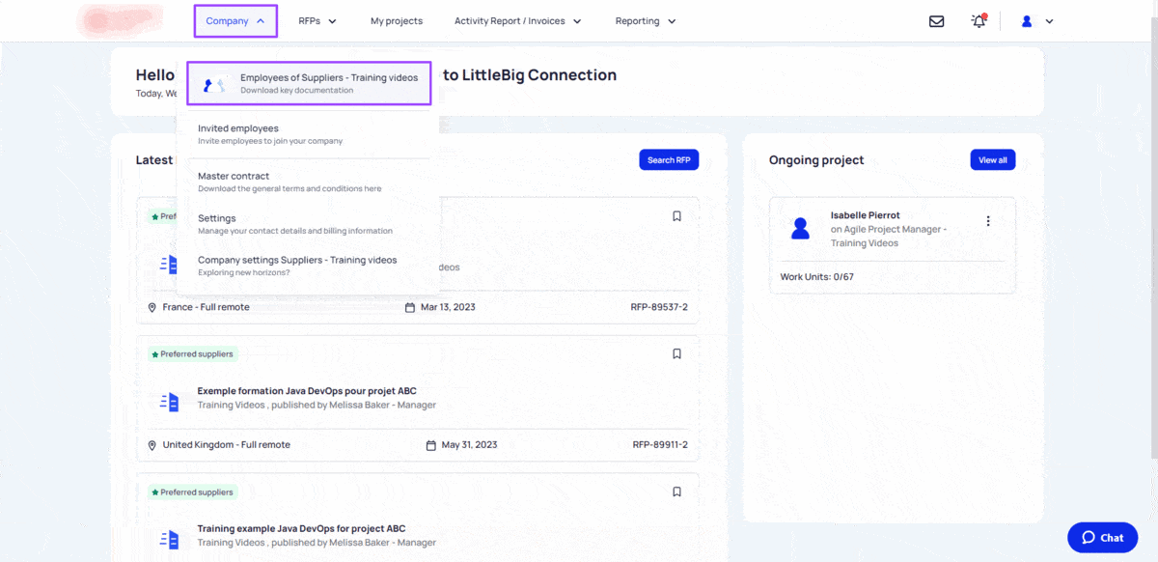The height and width of the screenshot is (562, 1158).
Task: Go to My projects
Action: click(397, 21)
